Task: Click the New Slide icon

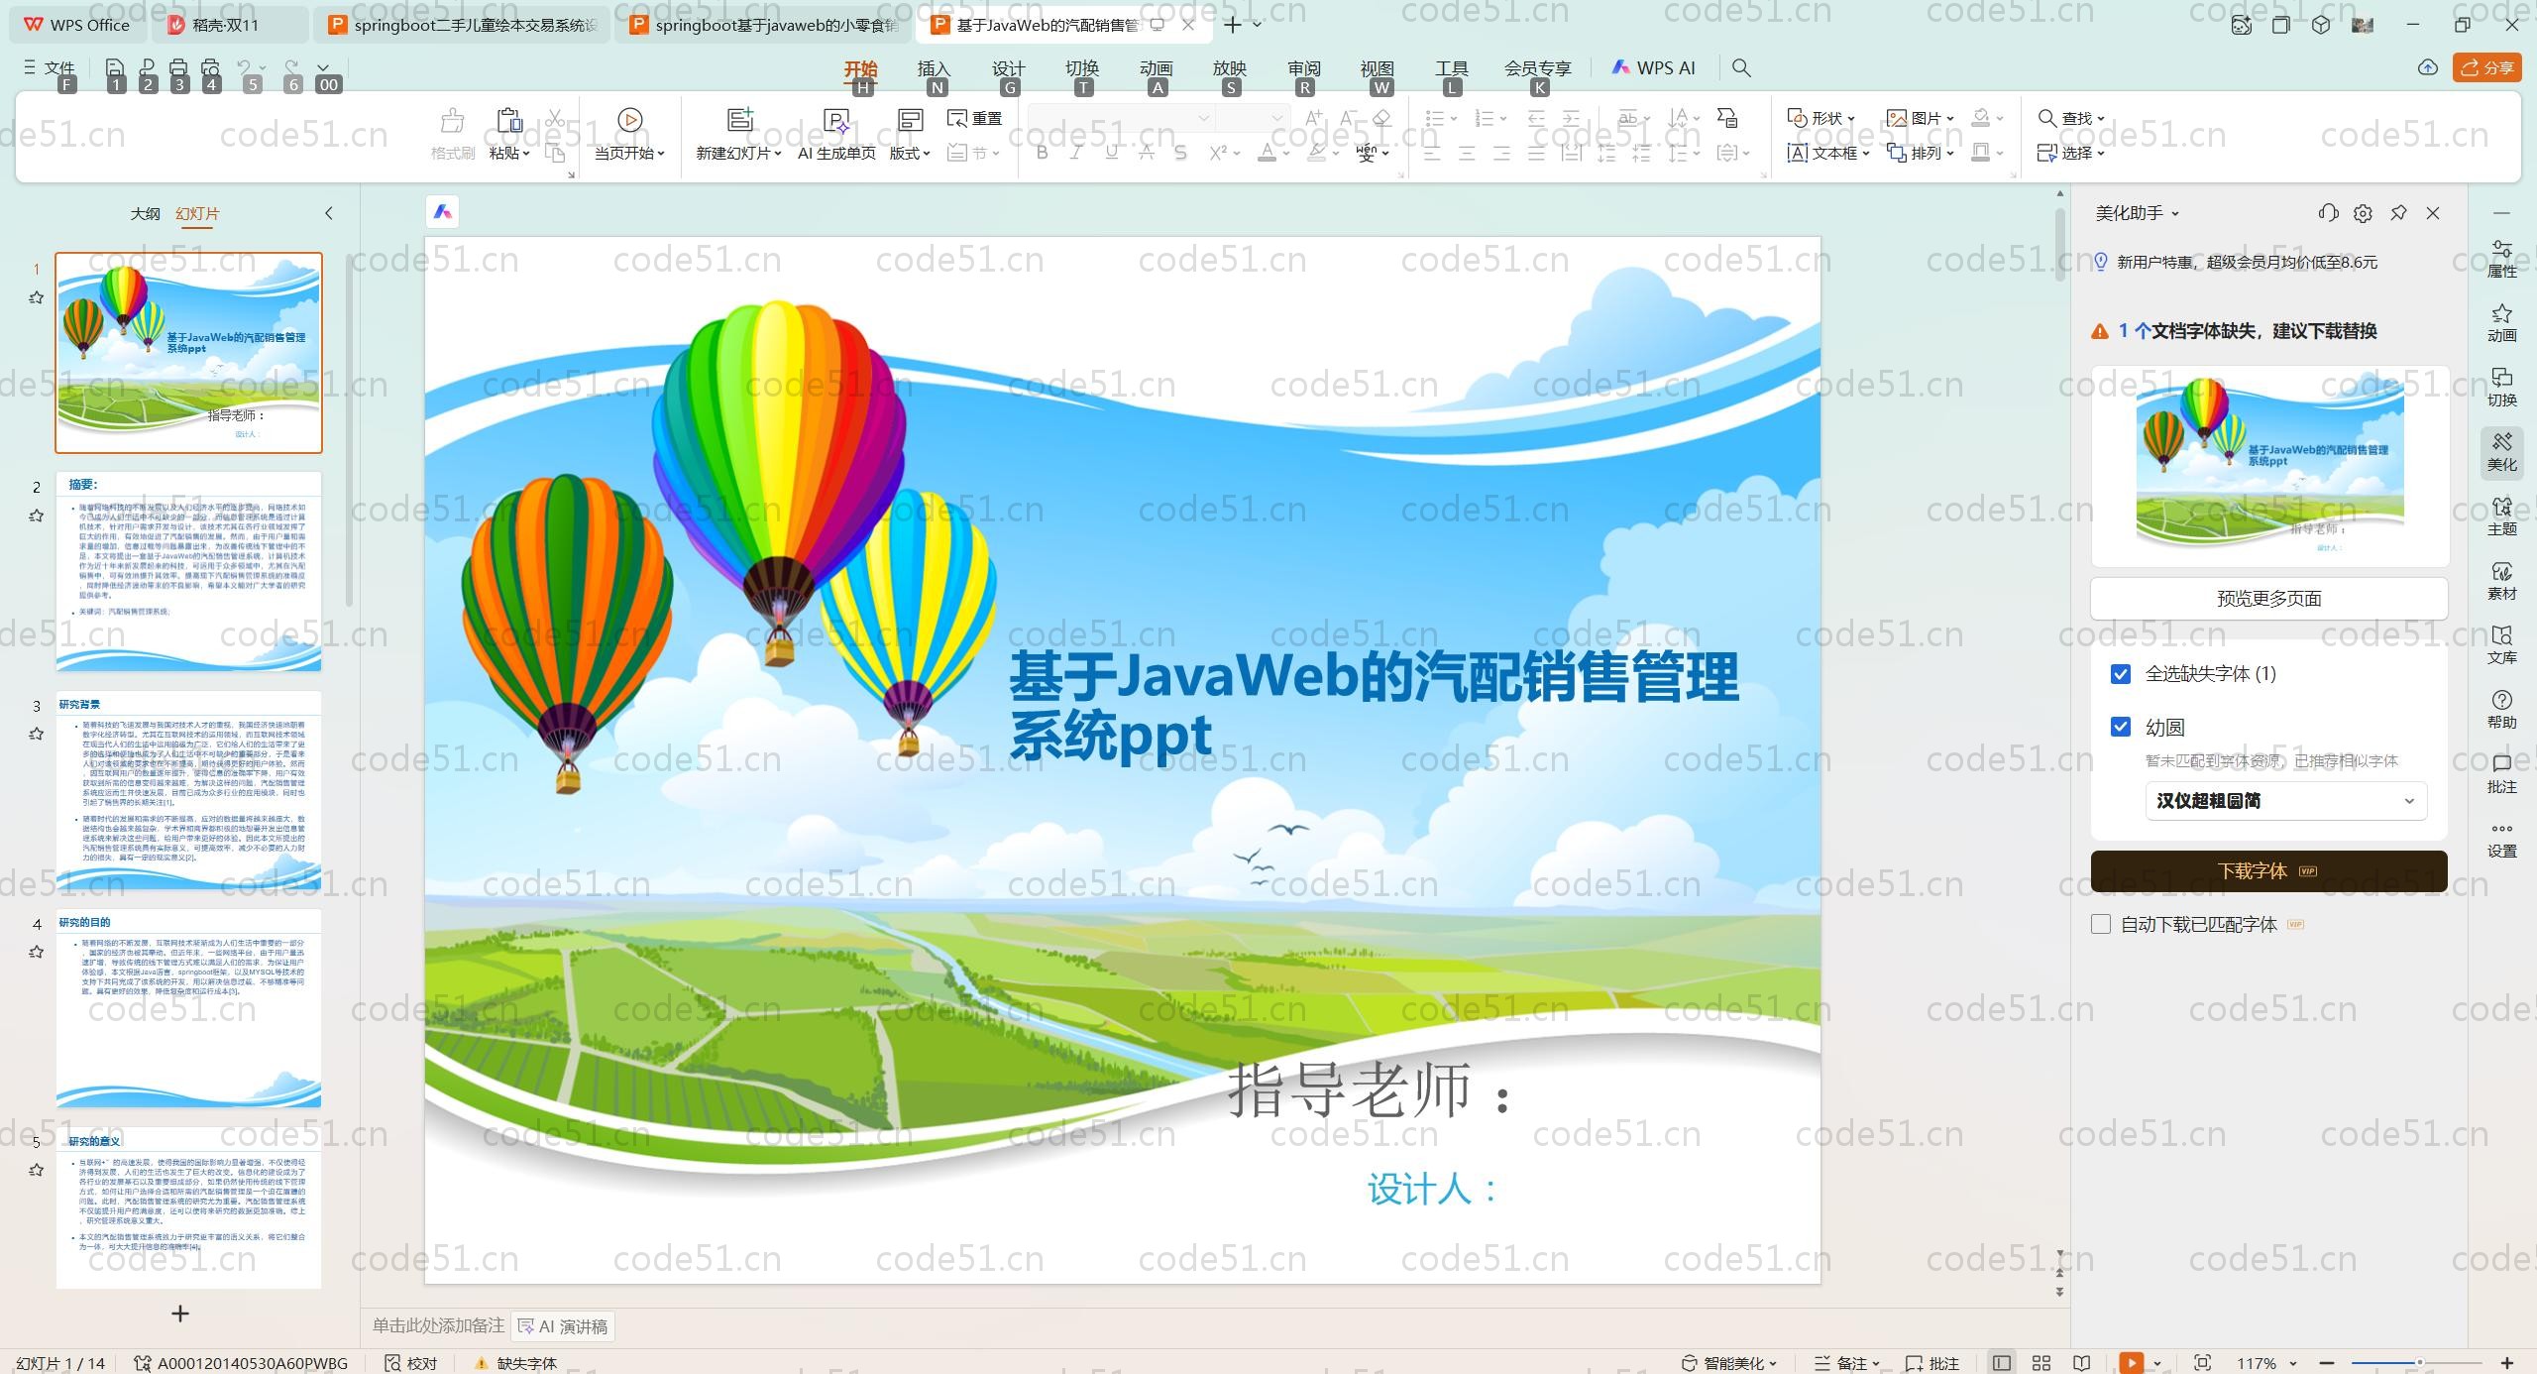Action: (x=739, y=120)
